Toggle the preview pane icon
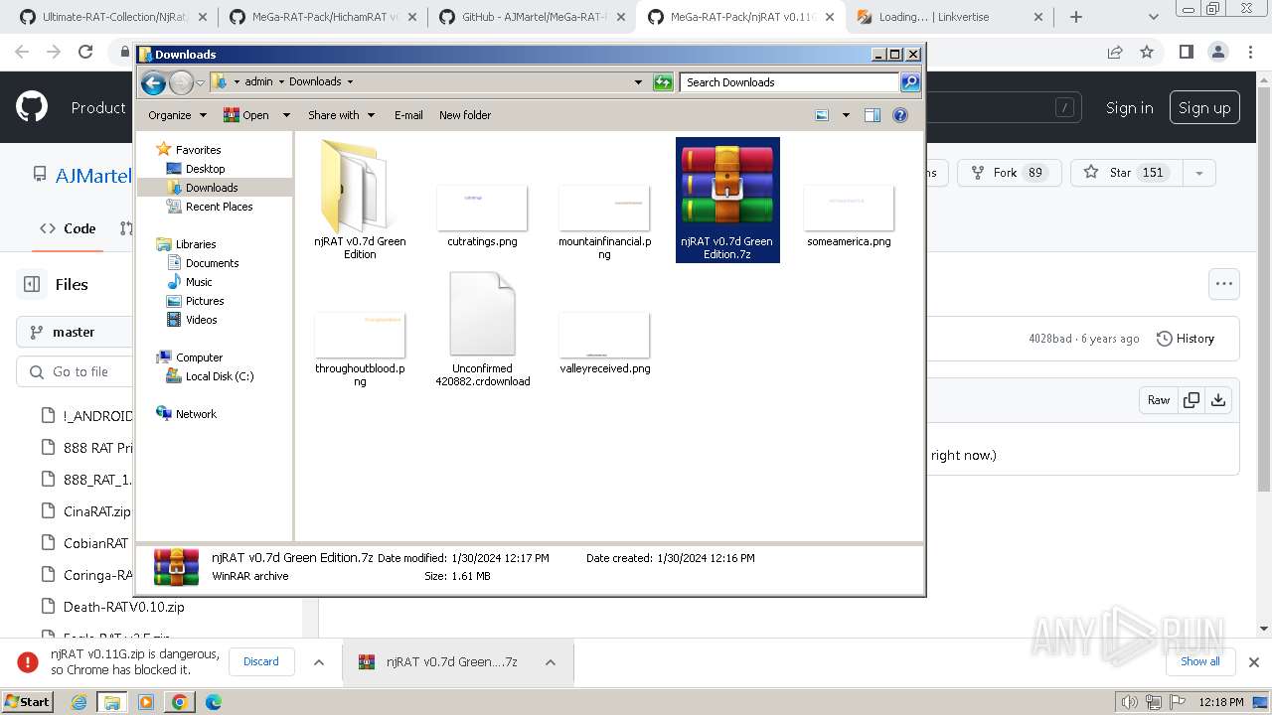1272x715 pixels. point(872,115)
